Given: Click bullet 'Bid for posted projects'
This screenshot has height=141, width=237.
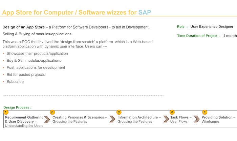Looking at the screenshot, I should click(x=25, y=75).
